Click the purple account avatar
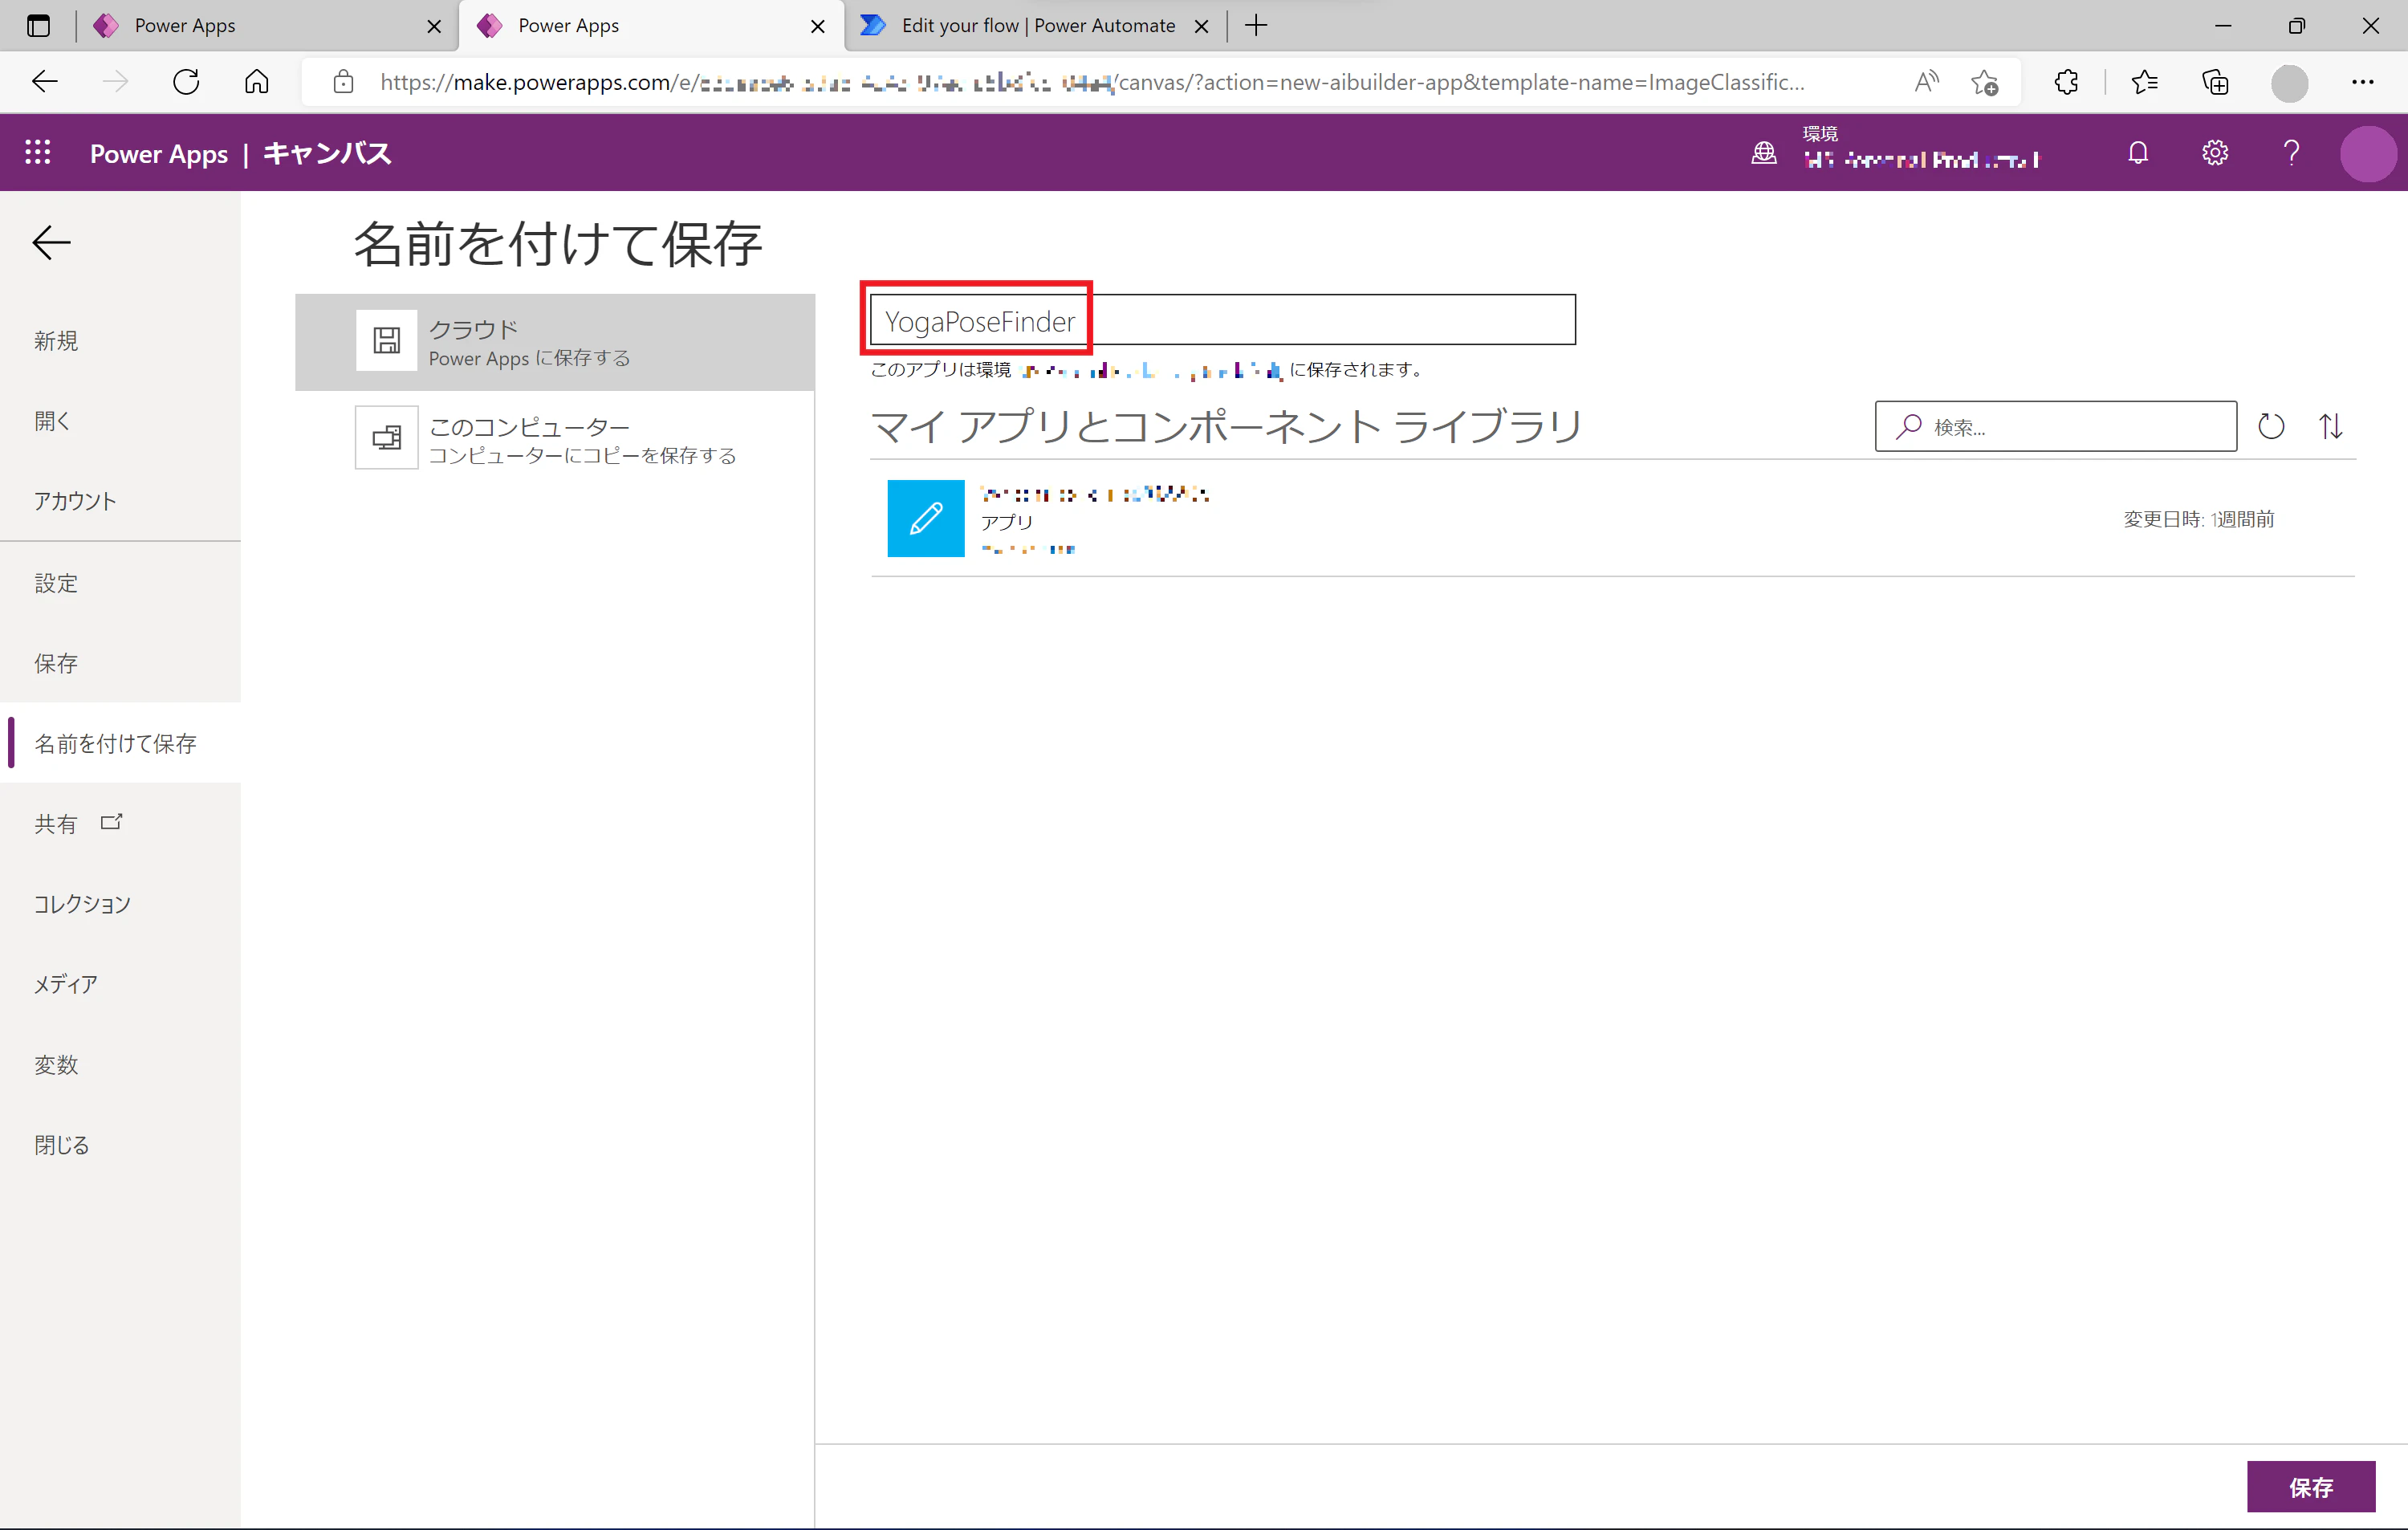This screenshot has height=1530, width=2408. coord(2368,154)
